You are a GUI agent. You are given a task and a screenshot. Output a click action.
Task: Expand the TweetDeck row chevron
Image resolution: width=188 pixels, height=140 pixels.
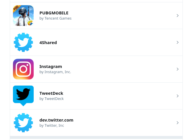point(178,96)
